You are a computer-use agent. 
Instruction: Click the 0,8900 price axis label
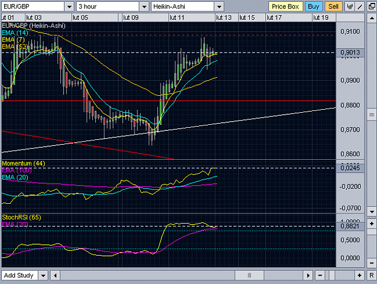pos(350,80)
